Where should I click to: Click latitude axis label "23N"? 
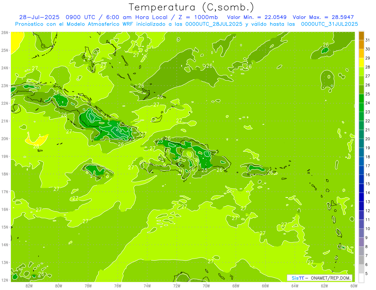click(4, 86)
